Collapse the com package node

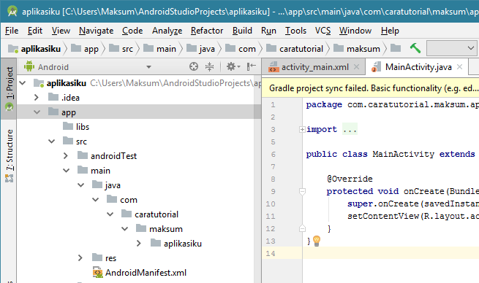[x=96, y=200]
